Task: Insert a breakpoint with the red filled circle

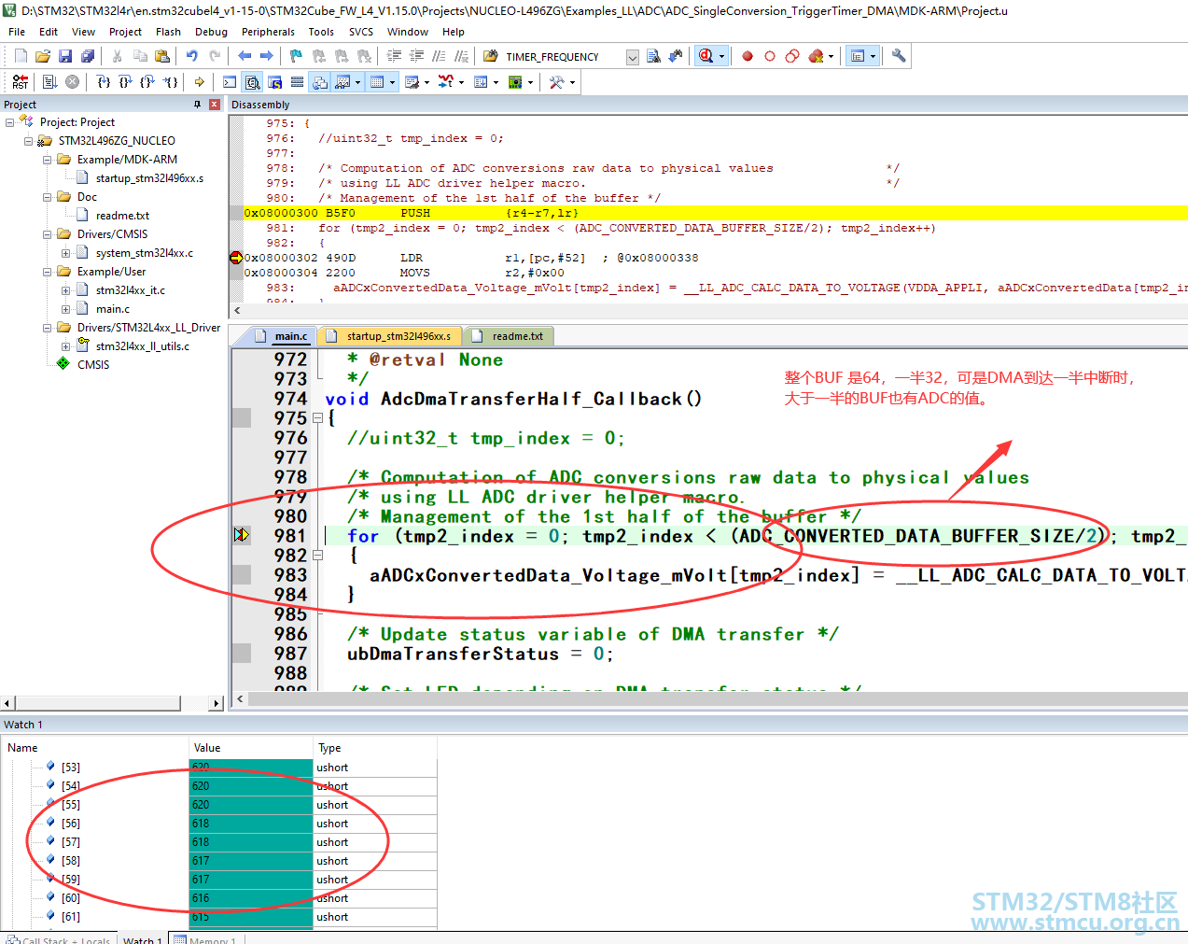Action: pos(748,56)
